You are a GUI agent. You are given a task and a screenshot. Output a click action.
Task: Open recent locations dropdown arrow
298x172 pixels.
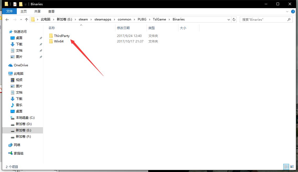click(x=21, y=20)
